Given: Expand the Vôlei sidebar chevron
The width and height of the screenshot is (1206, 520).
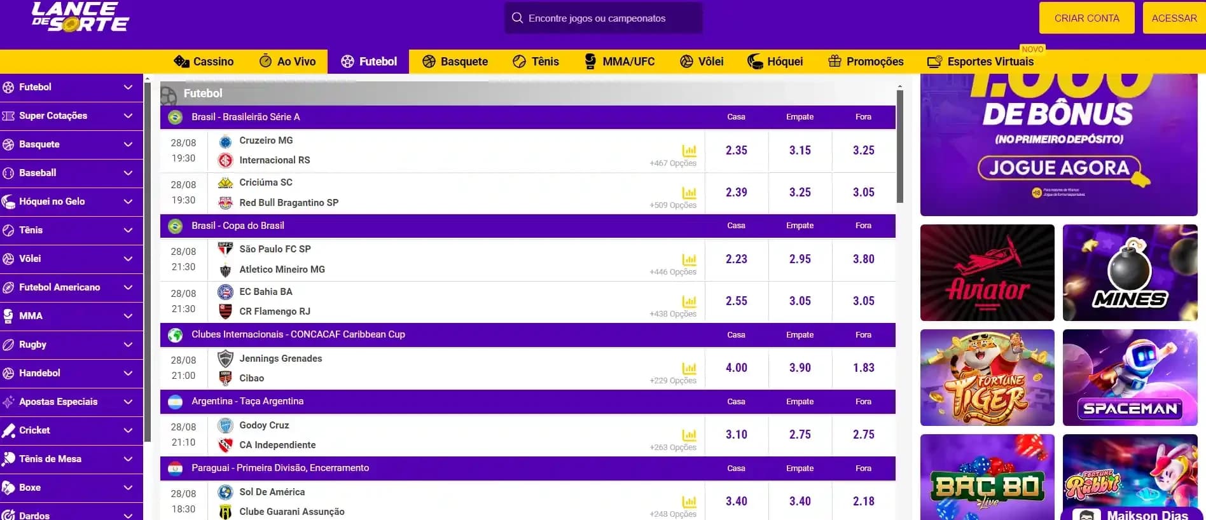Looking at the screenshot, I should 128,259.
